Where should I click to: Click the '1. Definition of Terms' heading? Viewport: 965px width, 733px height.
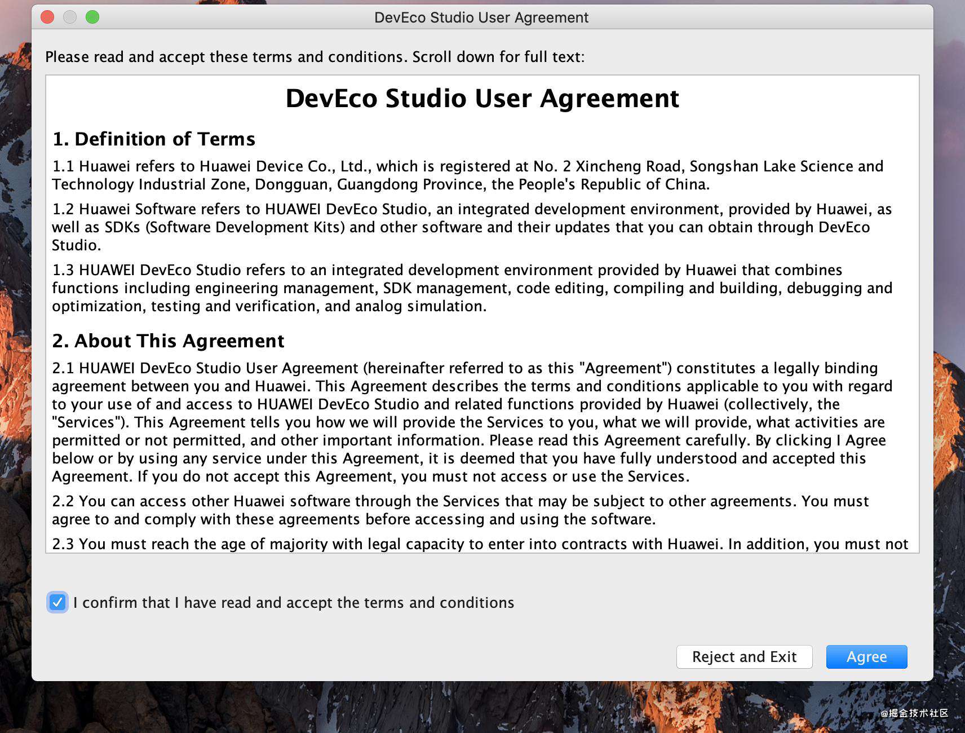tap(154, 139)
